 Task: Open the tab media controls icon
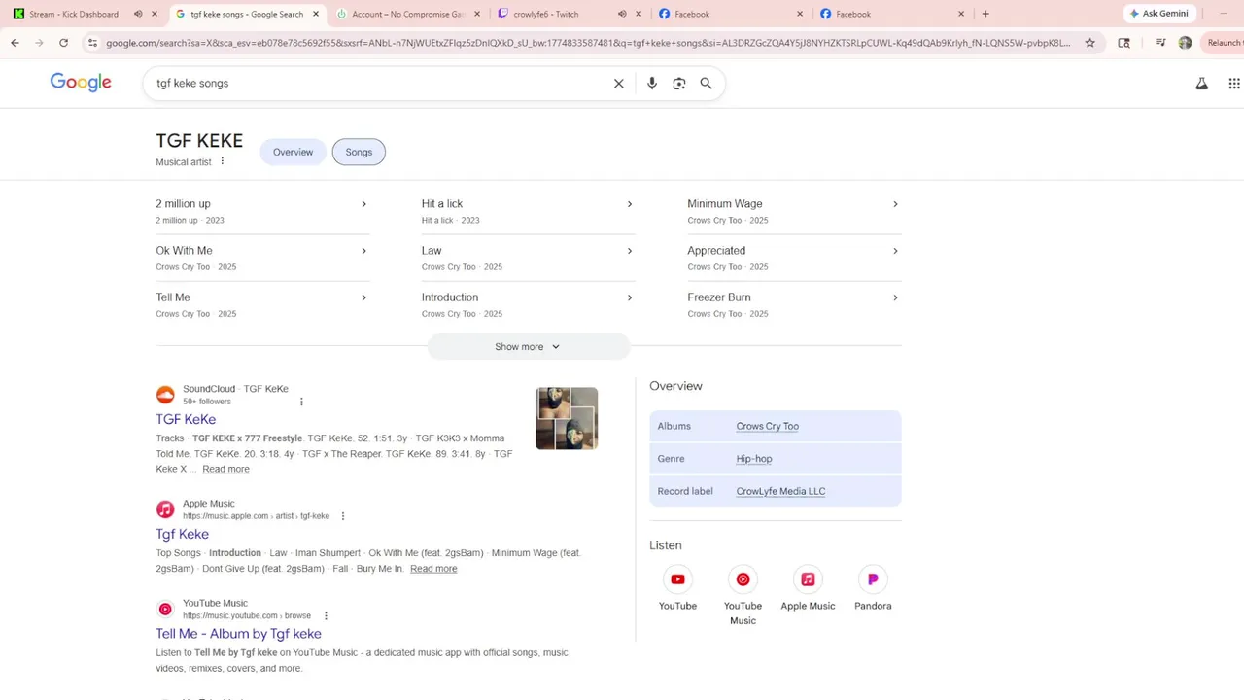(x=1160, y=43)
